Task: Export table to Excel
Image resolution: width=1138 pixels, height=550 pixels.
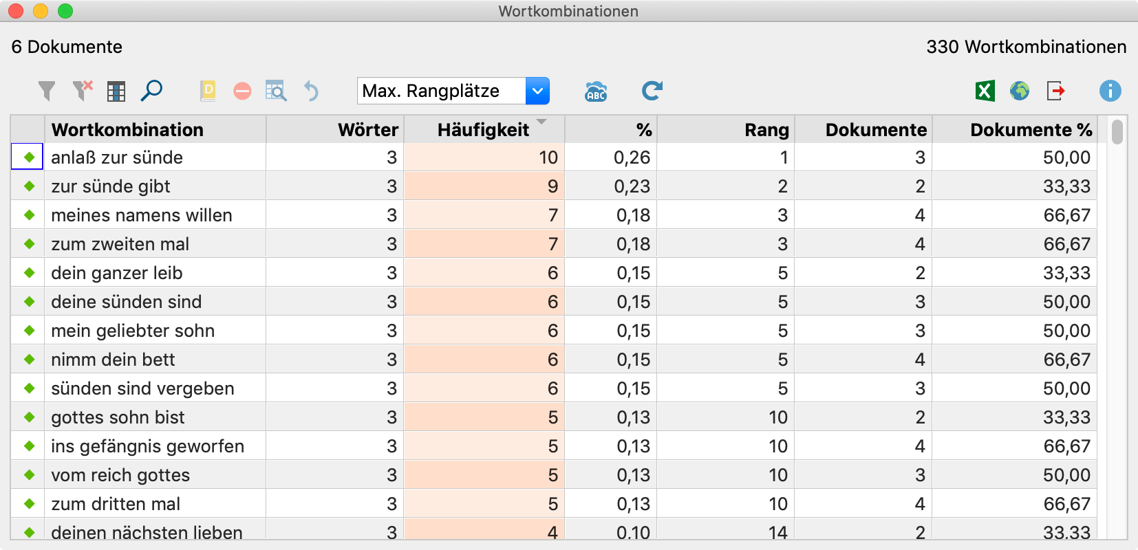Action: click(x=985, y=91)
